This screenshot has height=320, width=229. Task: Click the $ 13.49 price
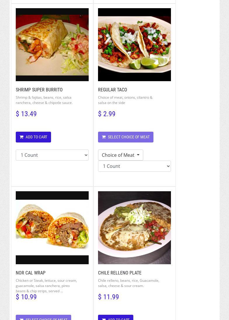26,114
